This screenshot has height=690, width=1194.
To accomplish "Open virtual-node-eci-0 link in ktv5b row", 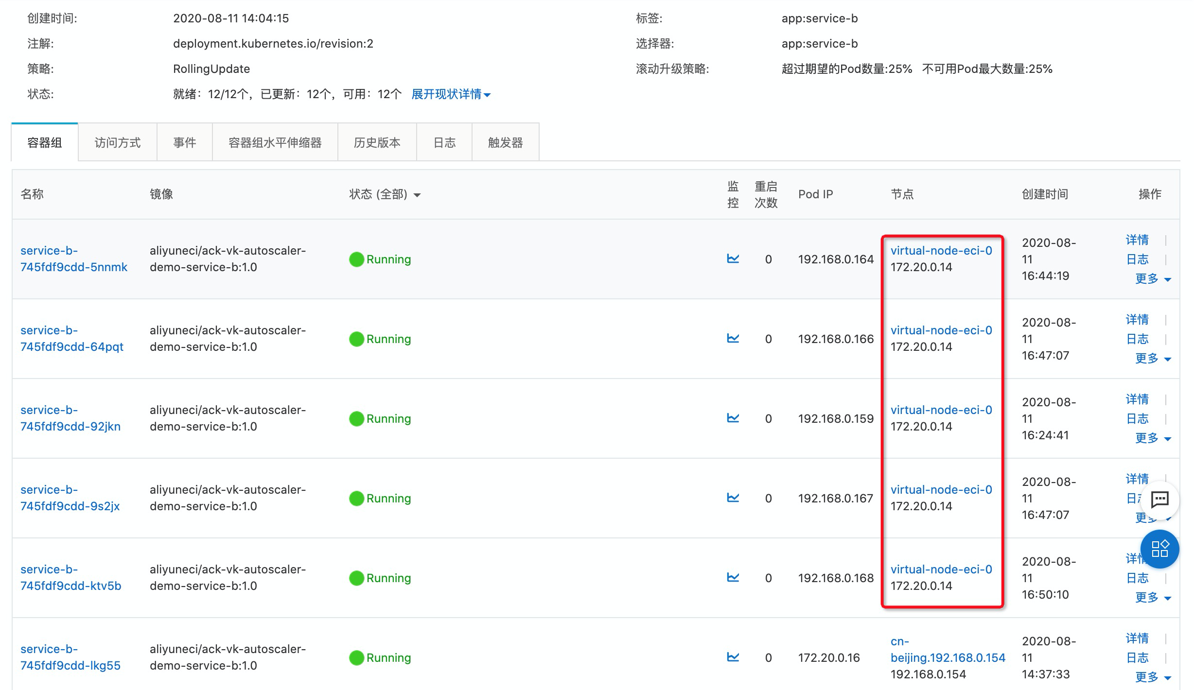I will tap(941, 569).
